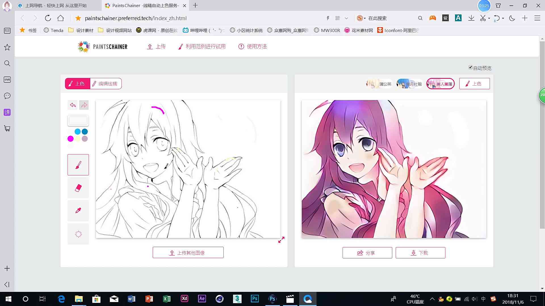Expand the address bar dropdown chevron
545x306 pixels.
(346, 18)
